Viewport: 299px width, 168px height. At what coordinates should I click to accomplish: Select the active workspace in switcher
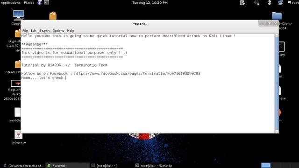point(266,165)
